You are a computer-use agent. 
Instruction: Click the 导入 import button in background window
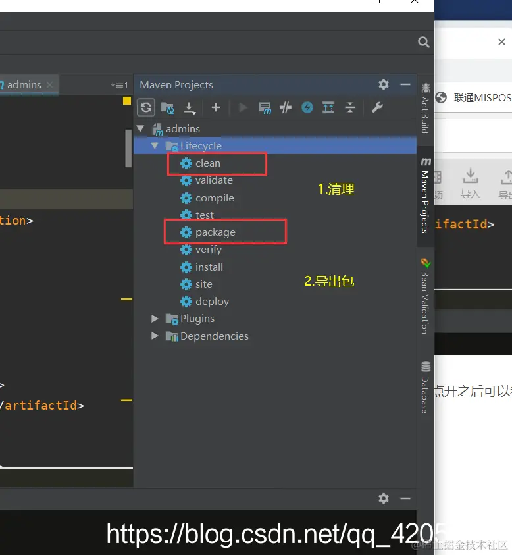[x=471, y=183]
